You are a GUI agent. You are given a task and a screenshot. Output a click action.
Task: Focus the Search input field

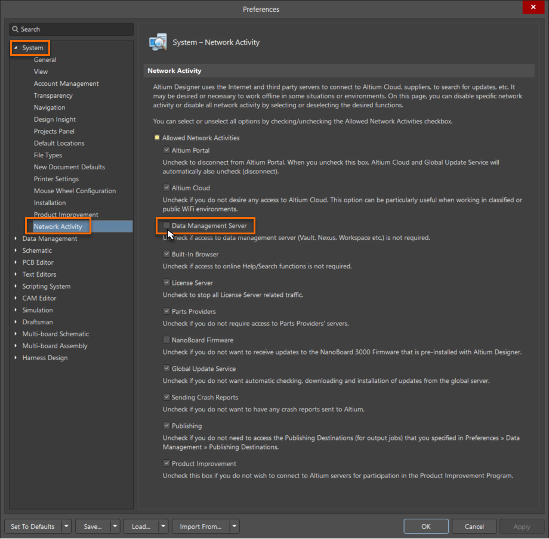72,29
